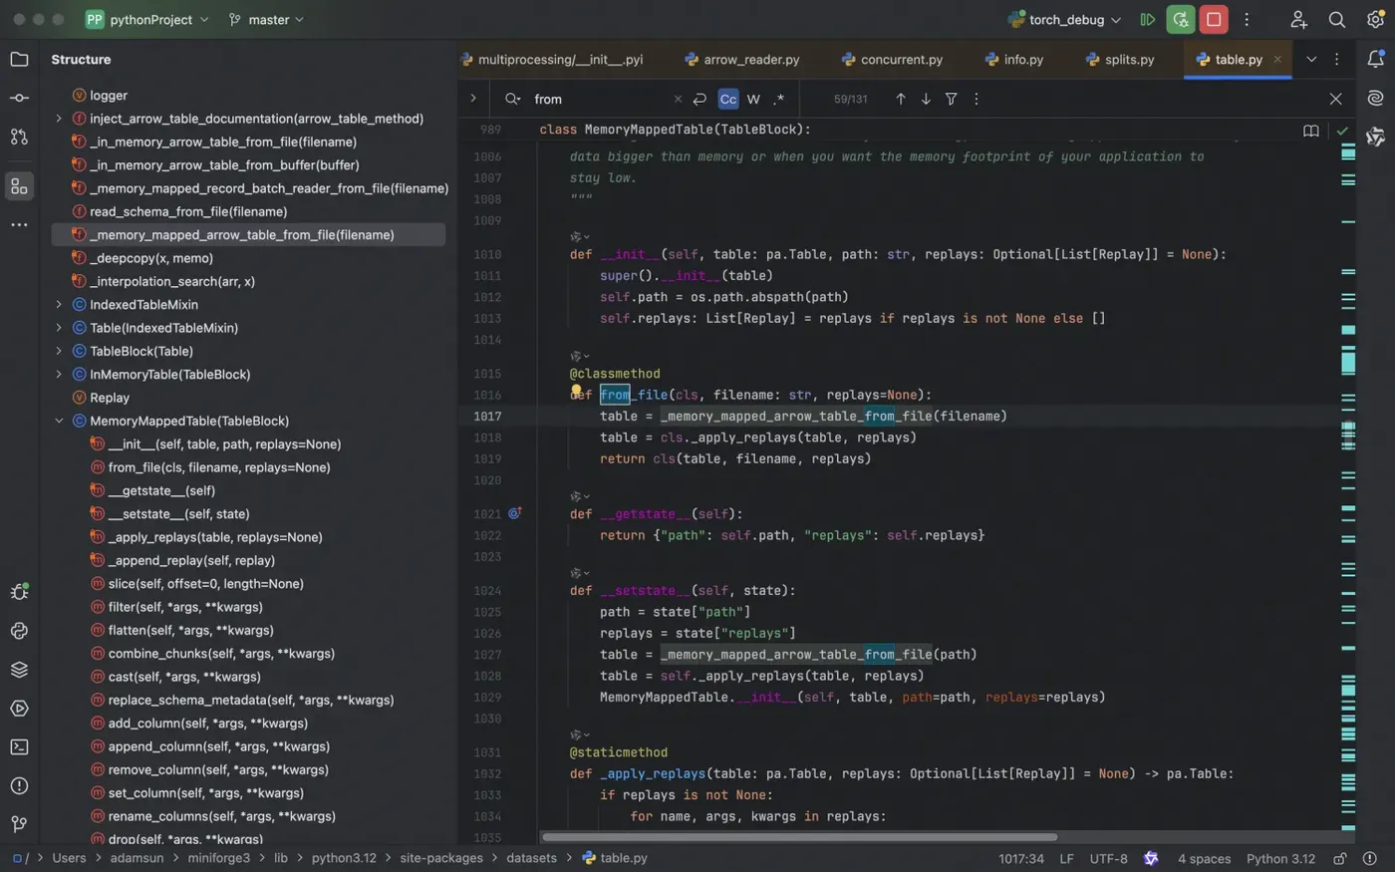Select from_file method in Structure tree
Viewport: 1395px width, 872px height.
tap(219, 467)
